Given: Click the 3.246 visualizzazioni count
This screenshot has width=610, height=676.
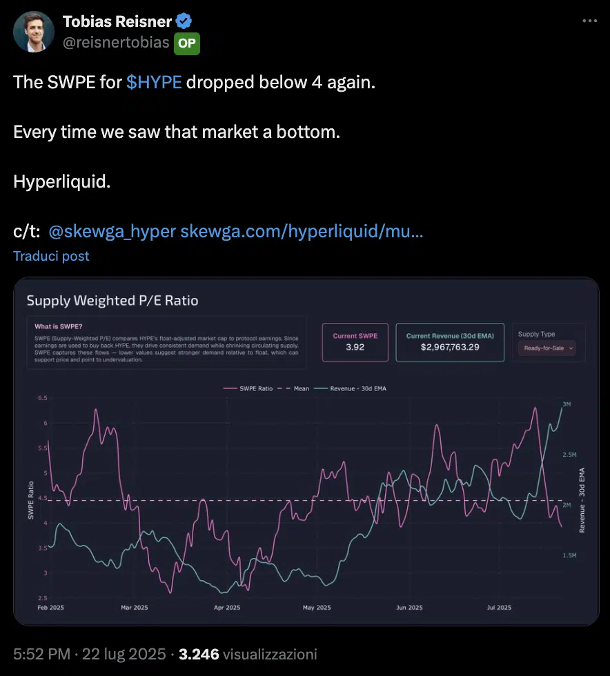Looking at the screenshot, I should tap(248, 653).
